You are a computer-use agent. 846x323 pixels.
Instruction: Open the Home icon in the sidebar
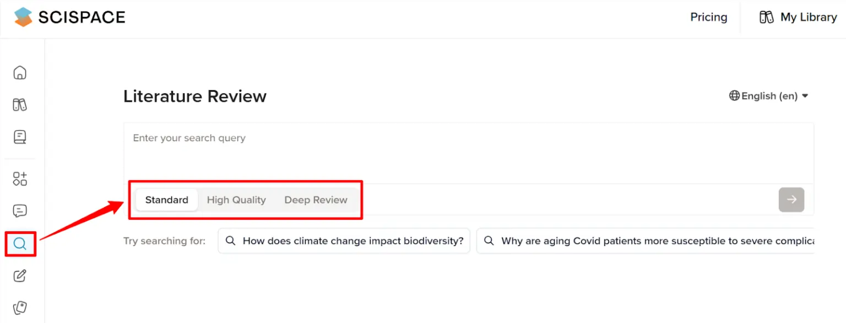tap(20, 72)
